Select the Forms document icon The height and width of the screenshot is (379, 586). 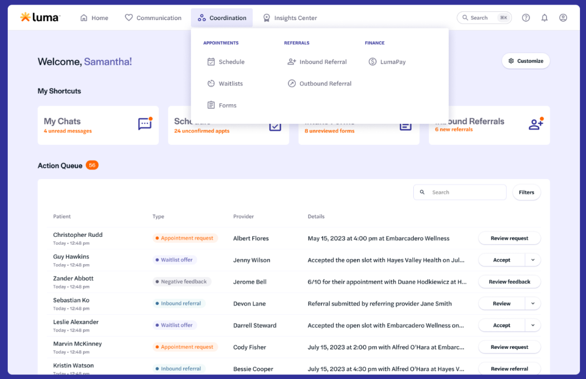(211, 105)
